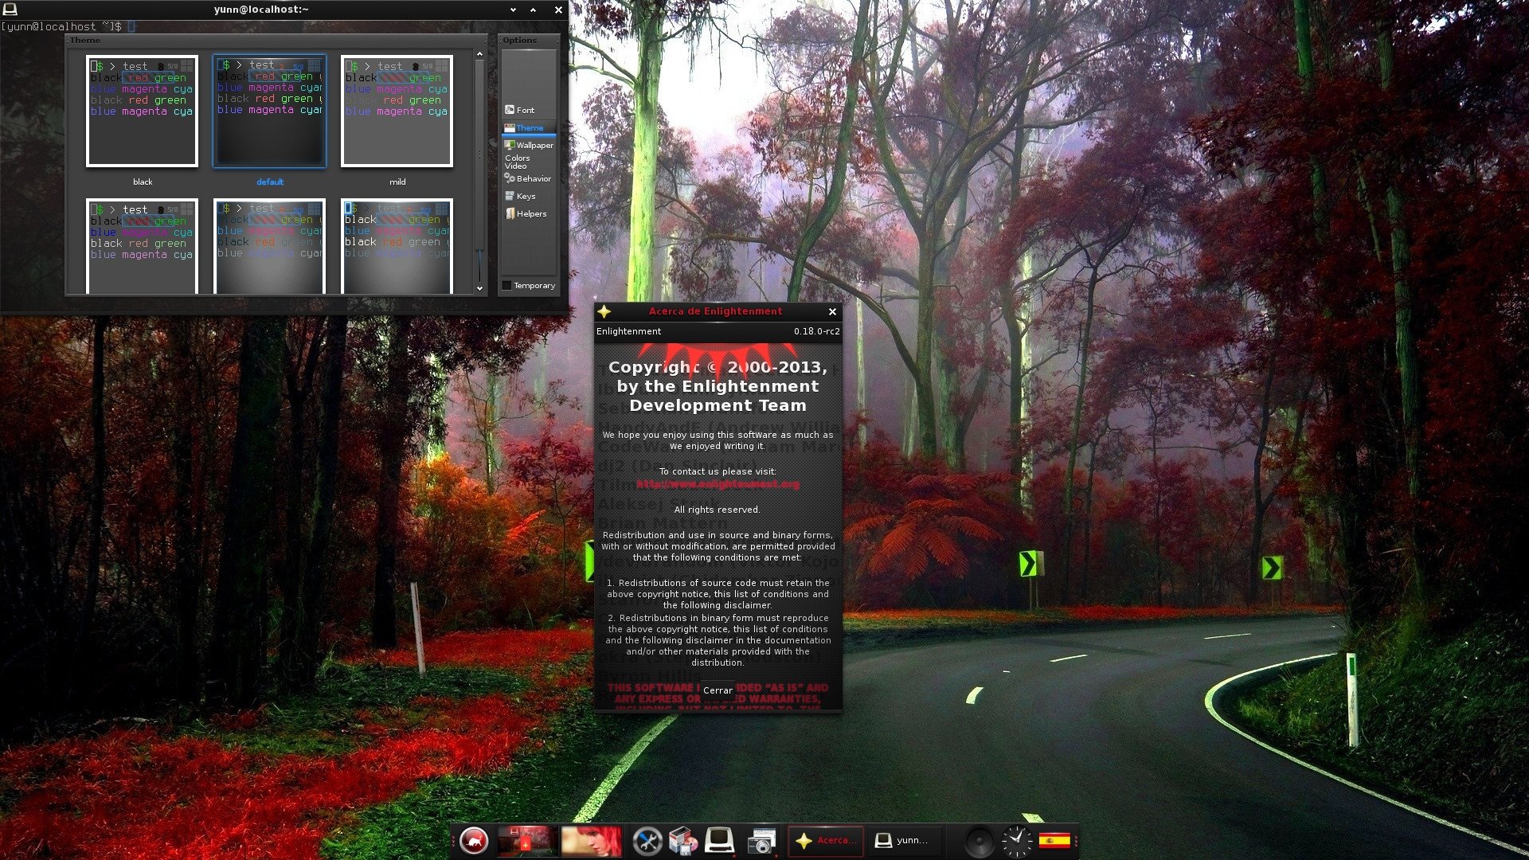The image size is (1529, 860).
Task: Open the Theme options page
Action: tap(529, 127)
